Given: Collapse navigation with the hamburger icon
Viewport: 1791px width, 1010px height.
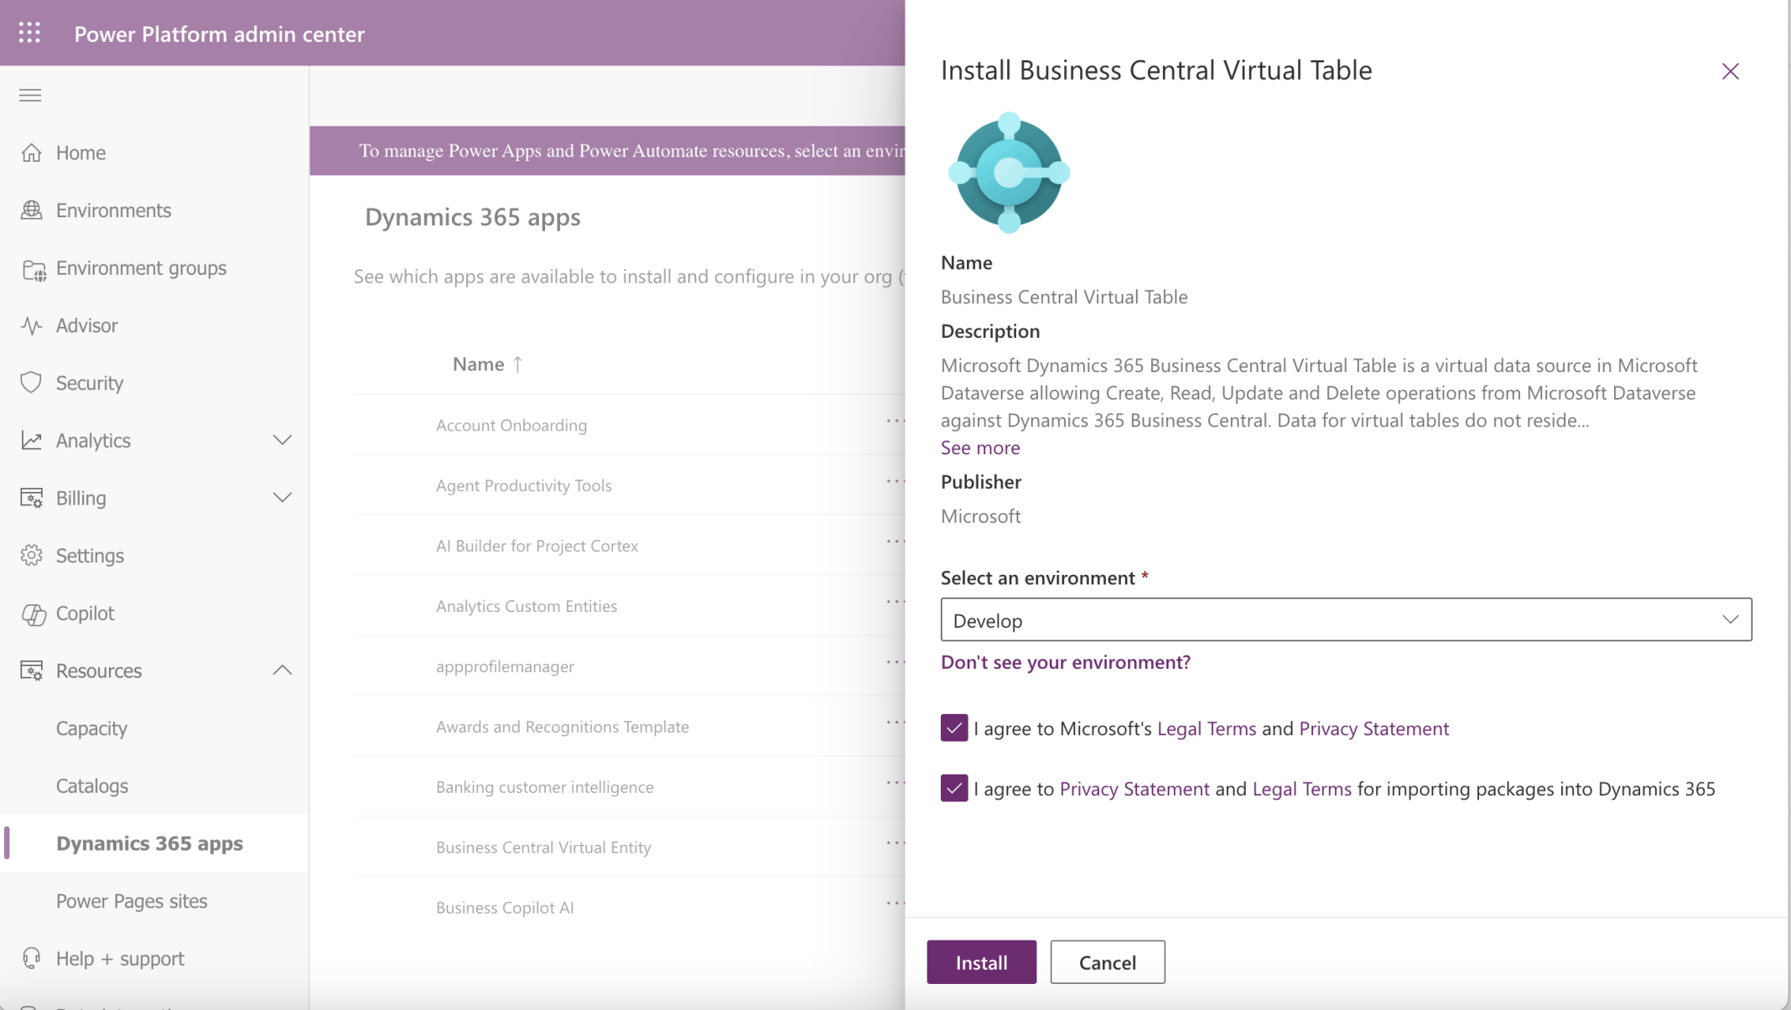Looking at the screenshot, I should click(30, 96).
